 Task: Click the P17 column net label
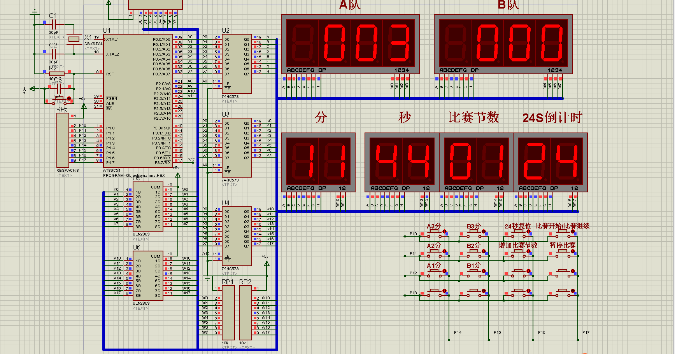pos(586,333)
